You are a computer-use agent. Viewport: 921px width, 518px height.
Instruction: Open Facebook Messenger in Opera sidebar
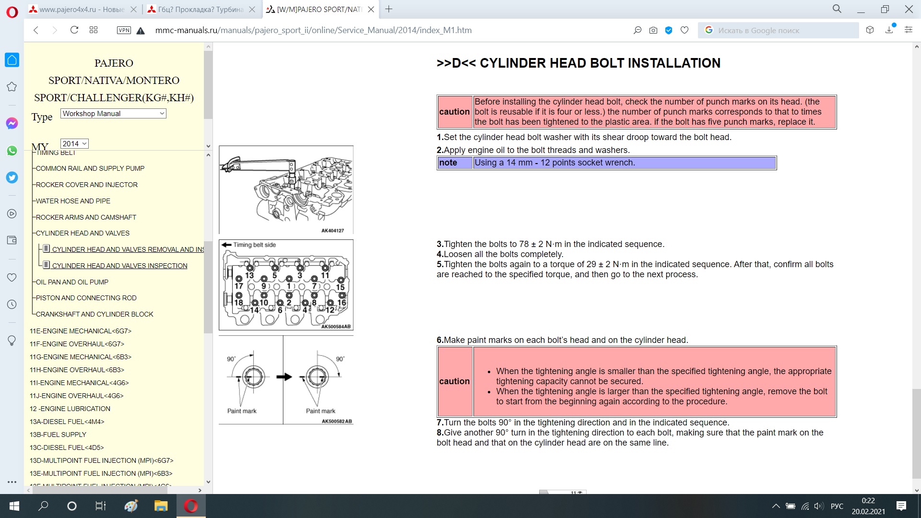point(12,123)
